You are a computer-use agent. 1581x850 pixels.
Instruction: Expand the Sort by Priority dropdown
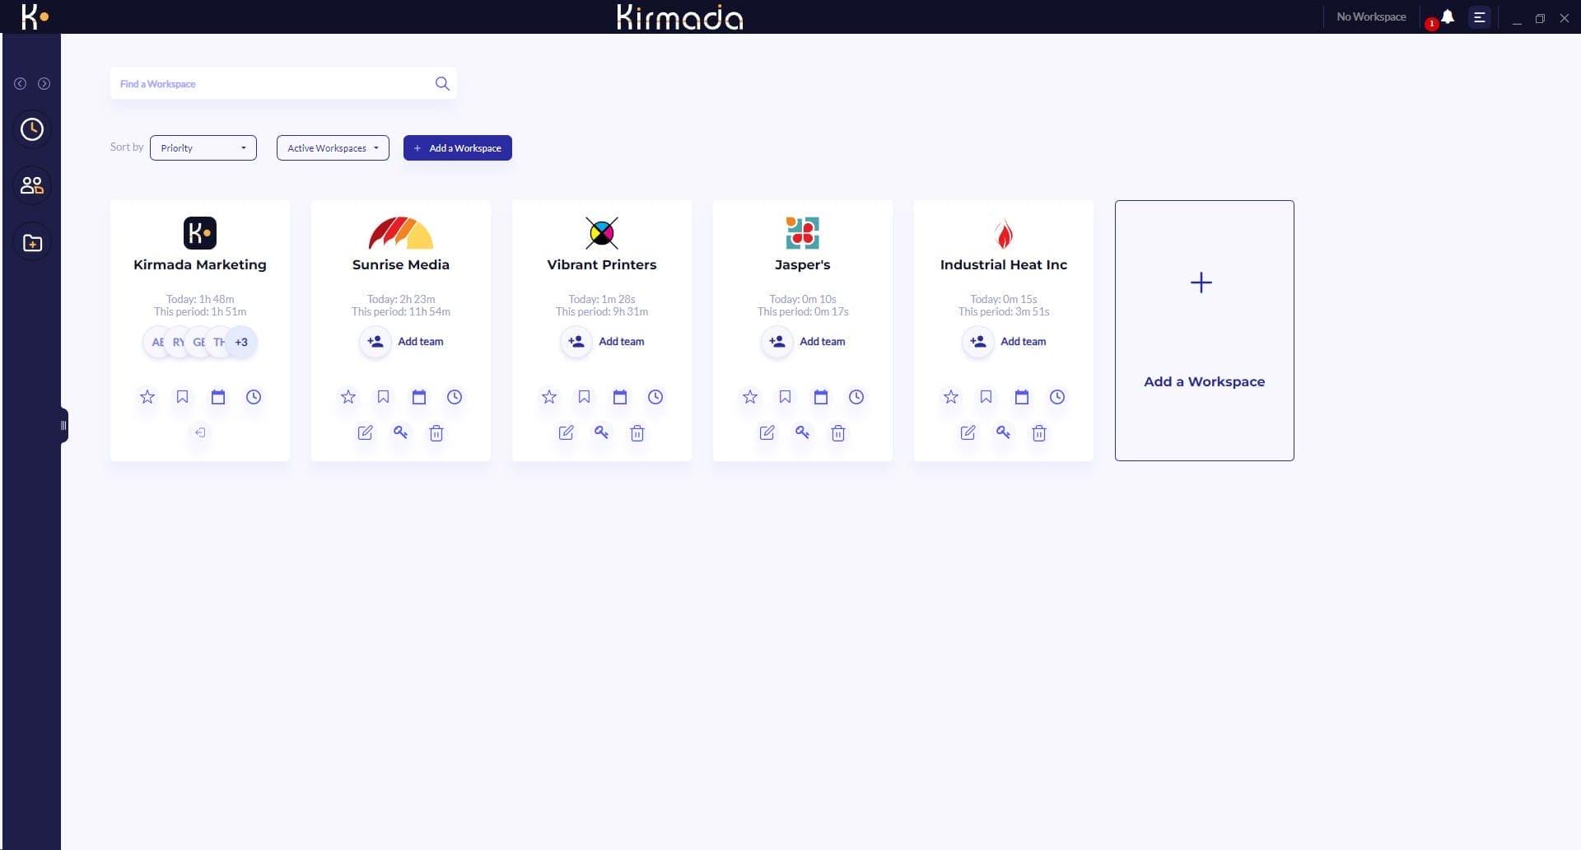(203, 148)
